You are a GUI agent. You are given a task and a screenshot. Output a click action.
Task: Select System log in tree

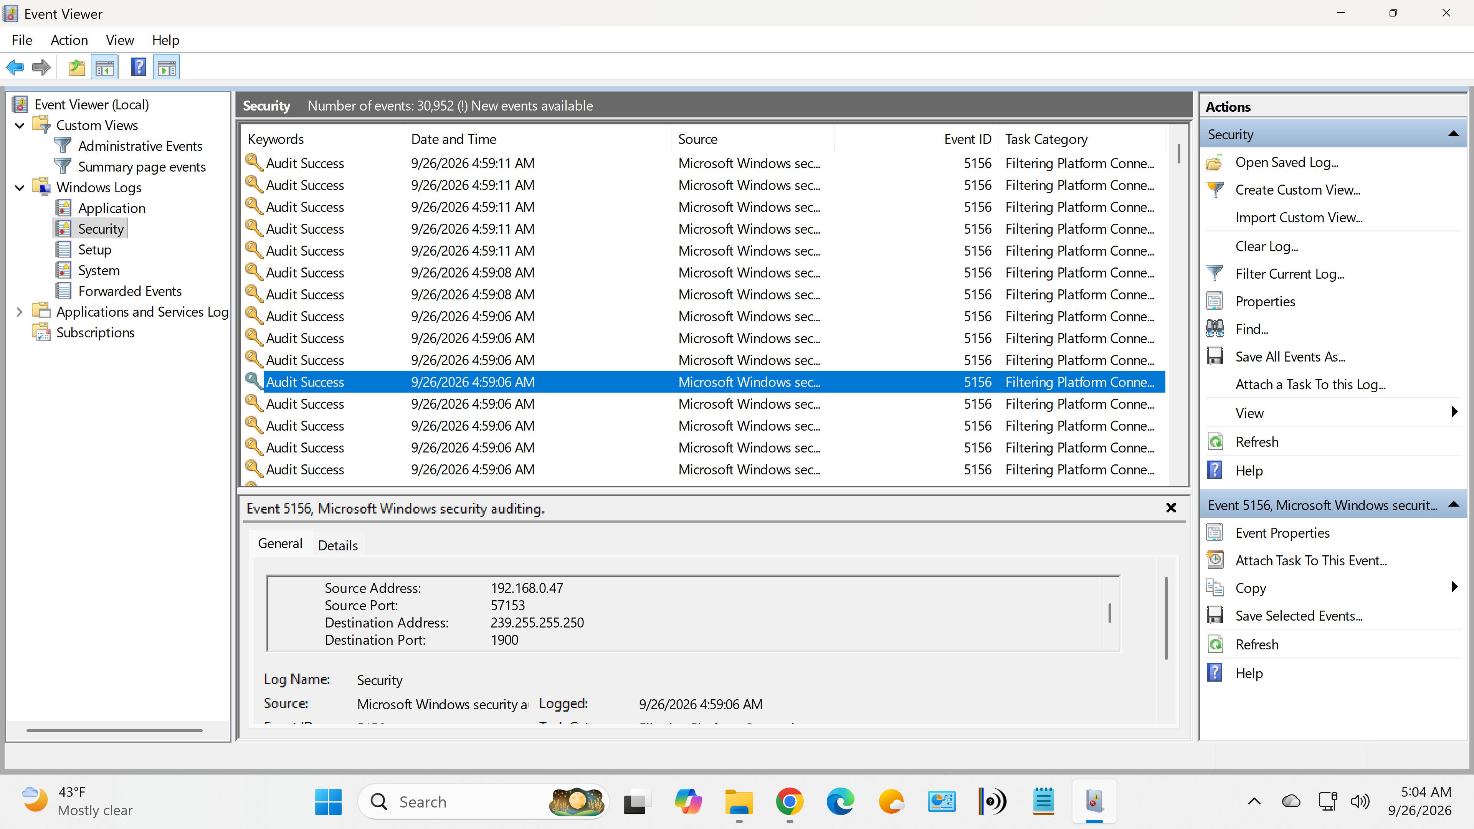99,271
